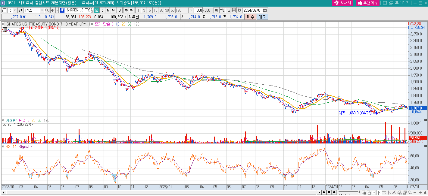Select interval preset 1
The width and height of the screenshot is (428, 196).
click(x=138, y=10)
